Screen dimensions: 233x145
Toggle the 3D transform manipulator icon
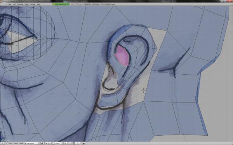click(50, 143)
